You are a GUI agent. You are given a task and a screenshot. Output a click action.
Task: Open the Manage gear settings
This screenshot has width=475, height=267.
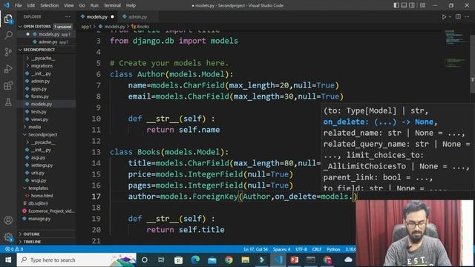8,237
